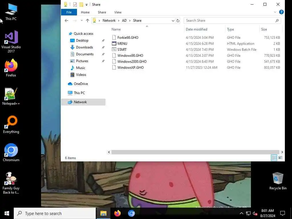The image size is (292, 219).
Task: Select Windows98.GHO file
Action: click(x=130, y=56)
